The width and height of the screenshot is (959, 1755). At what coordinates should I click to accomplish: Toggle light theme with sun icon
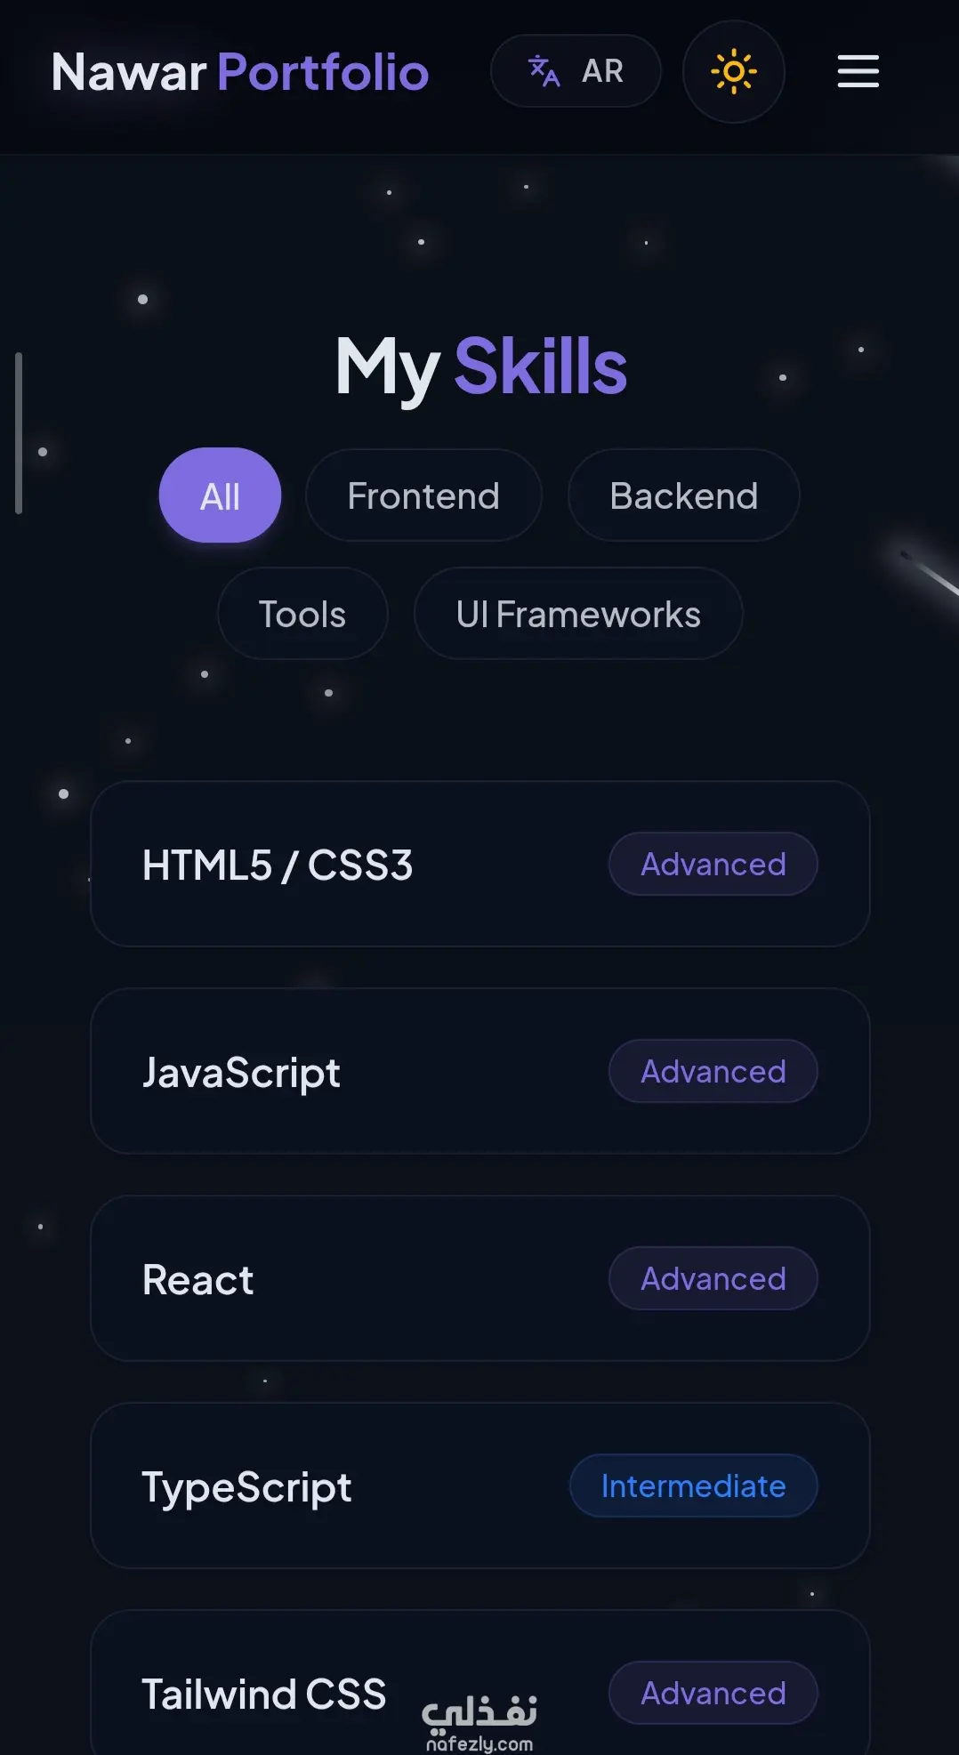tap(734, 71)
